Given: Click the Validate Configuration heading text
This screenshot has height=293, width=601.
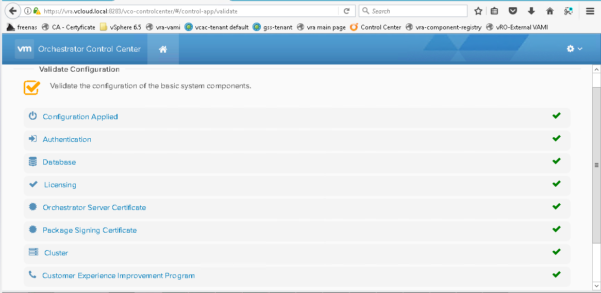Looking at the screenshot, I should [x=79, y=70].
